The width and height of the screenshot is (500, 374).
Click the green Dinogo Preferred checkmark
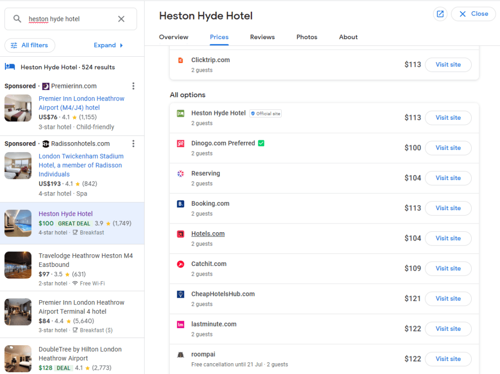[261, 143]
